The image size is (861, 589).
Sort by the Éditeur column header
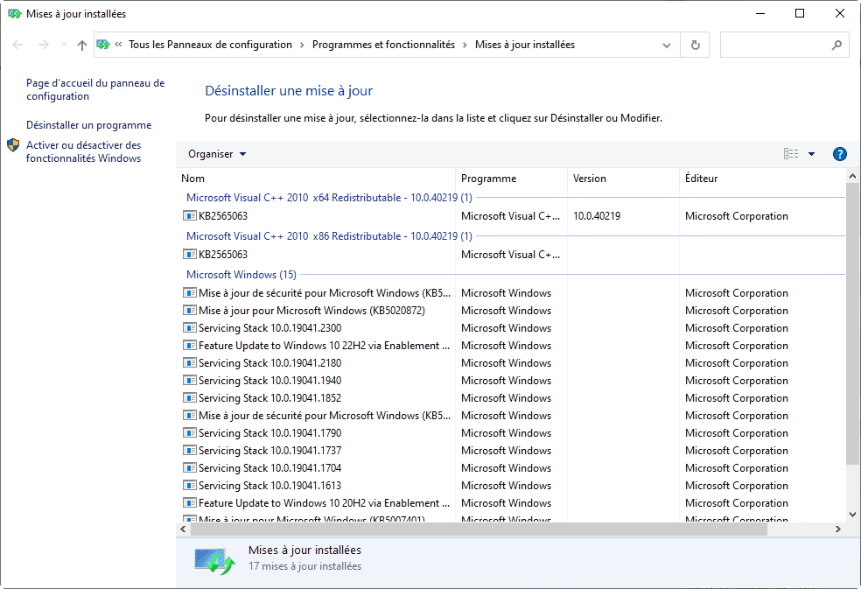(701, 179)
